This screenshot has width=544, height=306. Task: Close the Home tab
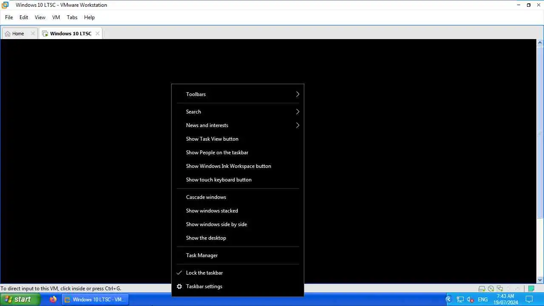click(x=33, y=34)
